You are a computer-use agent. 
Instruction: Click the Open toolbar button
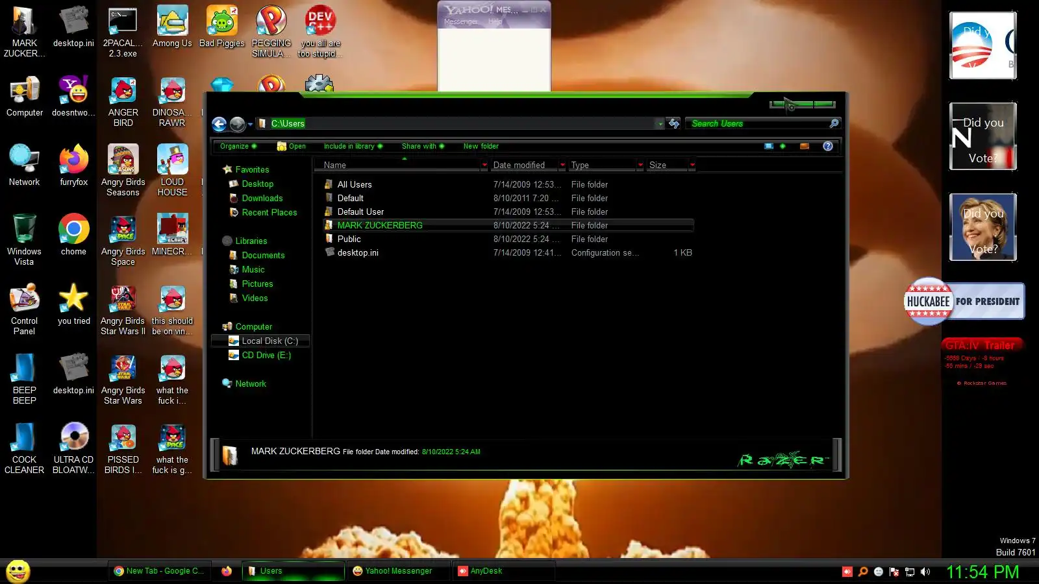[291, 146]
